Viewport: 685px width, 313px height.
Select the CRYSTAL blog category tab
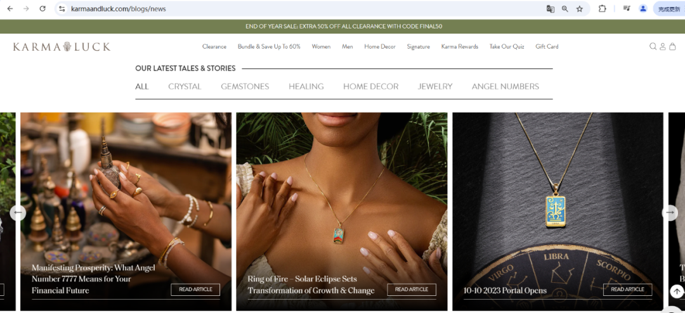[185, 86]
